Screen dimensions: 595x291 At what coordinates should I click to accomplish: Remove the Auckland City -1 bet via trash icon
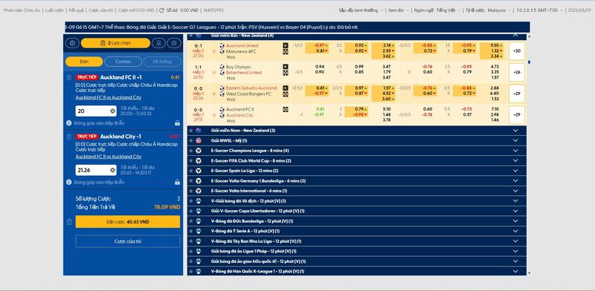68,137
